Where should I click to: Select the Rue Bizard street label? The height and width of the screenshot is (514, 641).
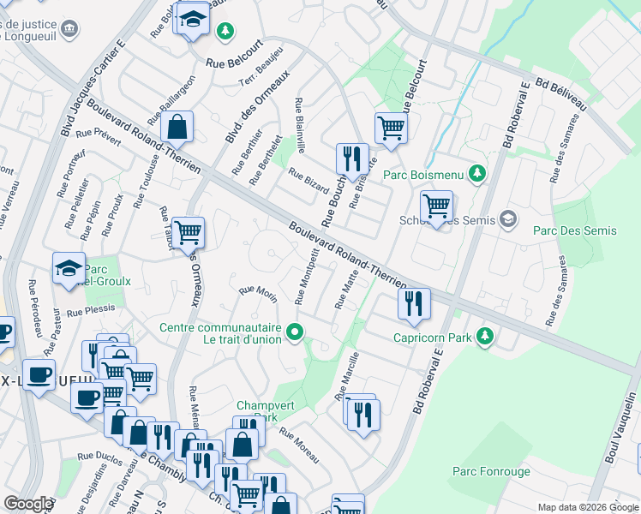point(309,181)
